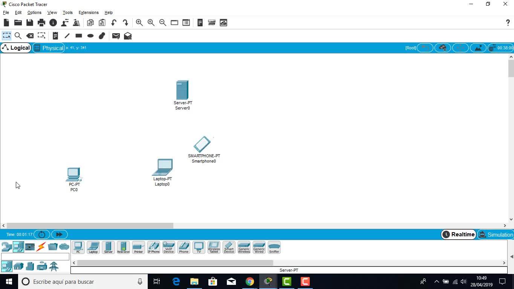Click the Copy toolbar icon
The image size is (514, 289).
[x=90, y=23]
